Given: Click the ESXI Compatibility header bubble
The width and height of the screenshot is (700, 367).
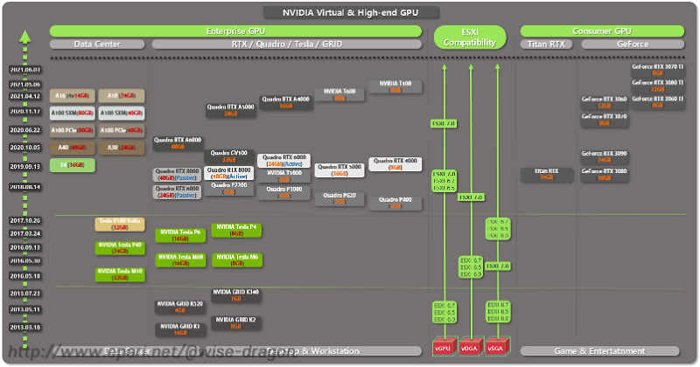Looking at the screenshot, I should coord(470,38).
